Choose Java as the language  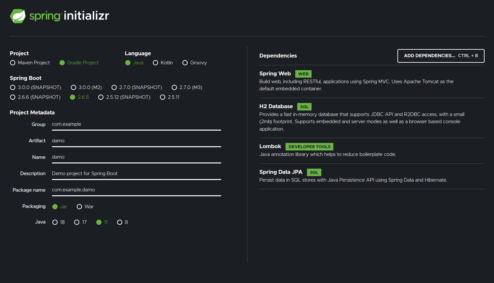134,63
